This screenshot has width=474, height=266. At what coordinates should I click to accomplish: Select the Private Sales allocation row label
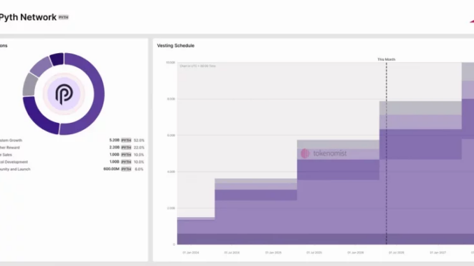click(6, 155)
